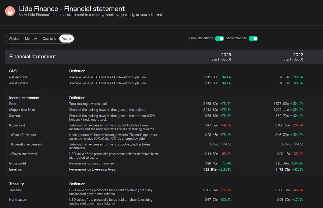Click Supply-side fees 2023 value $511.82m
The width and height of the screenshot is (323, 208).
(x=211, y=110)
